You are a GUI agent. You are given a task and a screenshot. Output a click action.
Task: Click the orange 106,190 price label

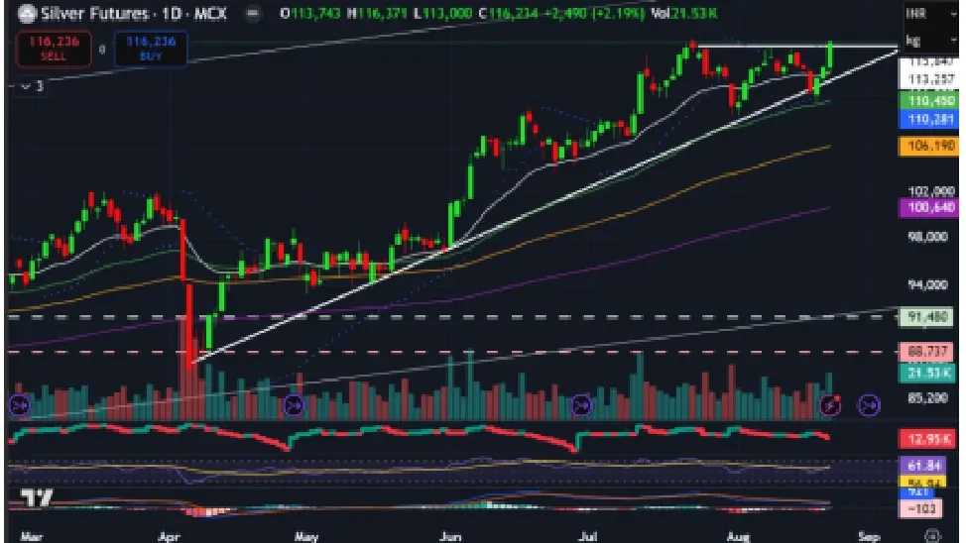click(x=929, y=146)
